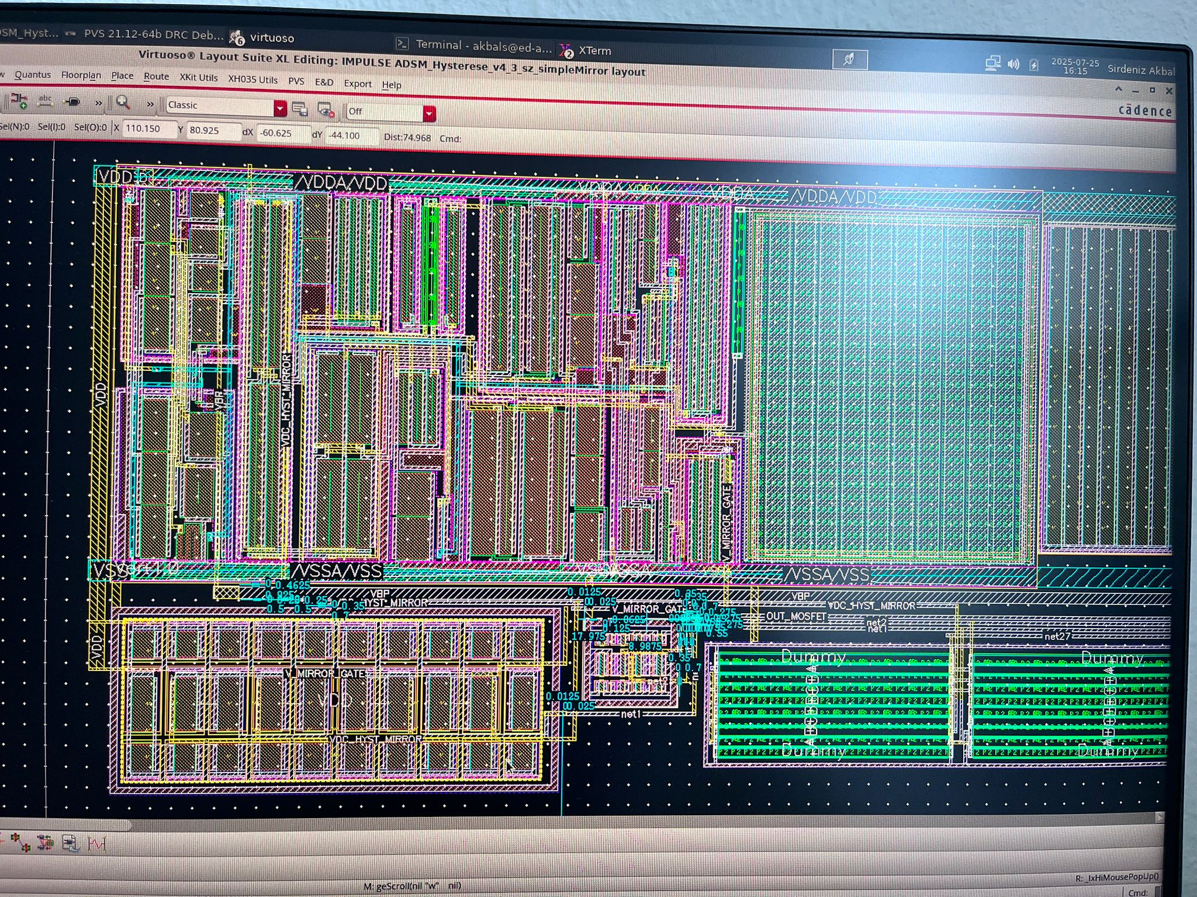Click the zoom magnifier icon
The height and width of the screenshot is (897, 1197).
(x=123, y=103)
